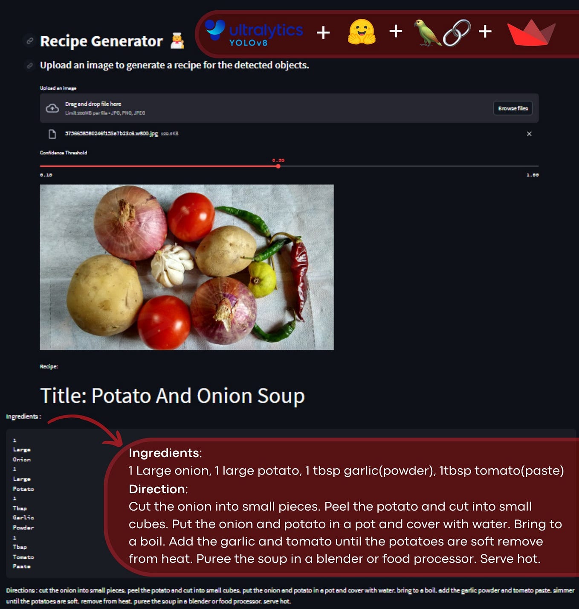Image resolution: width=579 pixels, height=609 pixels.
Task: Click the Hugging Face emoji logo
Action: [362, 32]
